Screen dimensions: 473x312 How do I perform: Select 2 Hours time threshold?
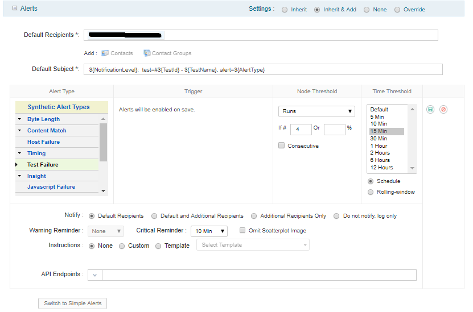tap(386, 153)
